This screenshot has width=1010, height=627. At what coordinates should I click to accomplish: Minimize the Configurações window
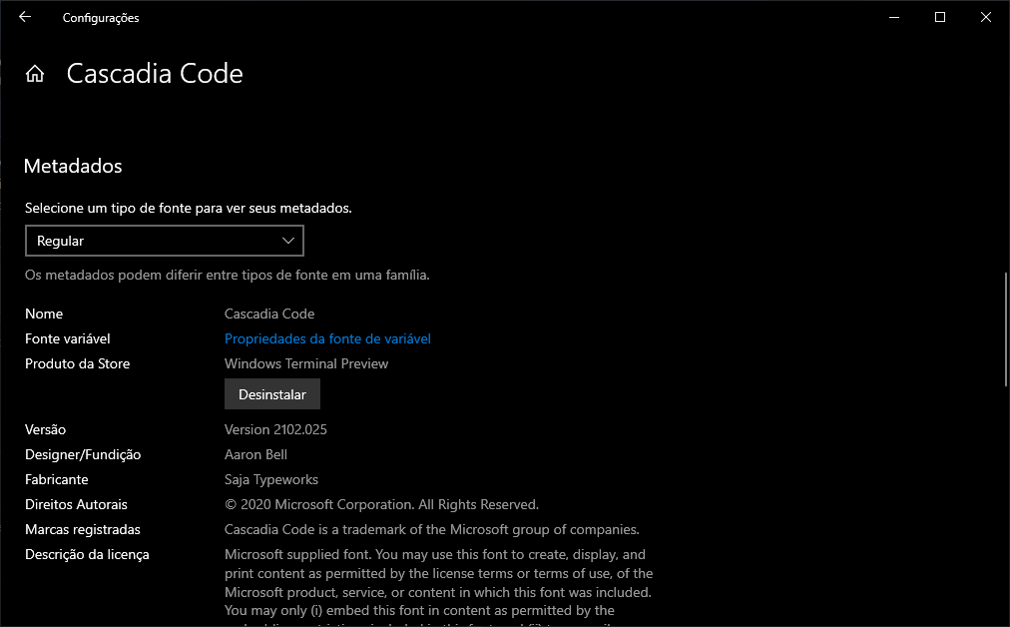892,17
